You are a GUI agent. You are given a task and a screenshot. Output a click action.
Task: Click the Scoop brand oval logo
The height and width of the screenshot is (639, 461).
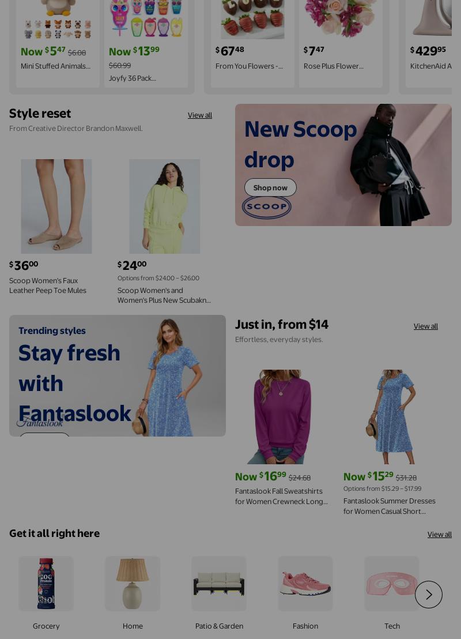click(267, 206)
